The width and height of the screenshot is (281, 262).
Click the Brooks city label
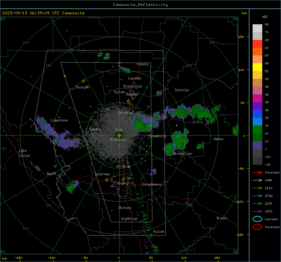(x=222, y=218)
